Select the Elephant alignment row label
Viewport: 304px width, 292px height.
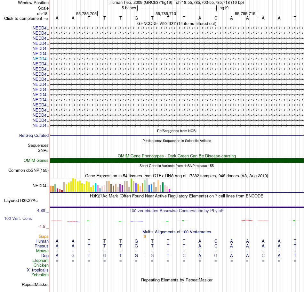point(40,260)
